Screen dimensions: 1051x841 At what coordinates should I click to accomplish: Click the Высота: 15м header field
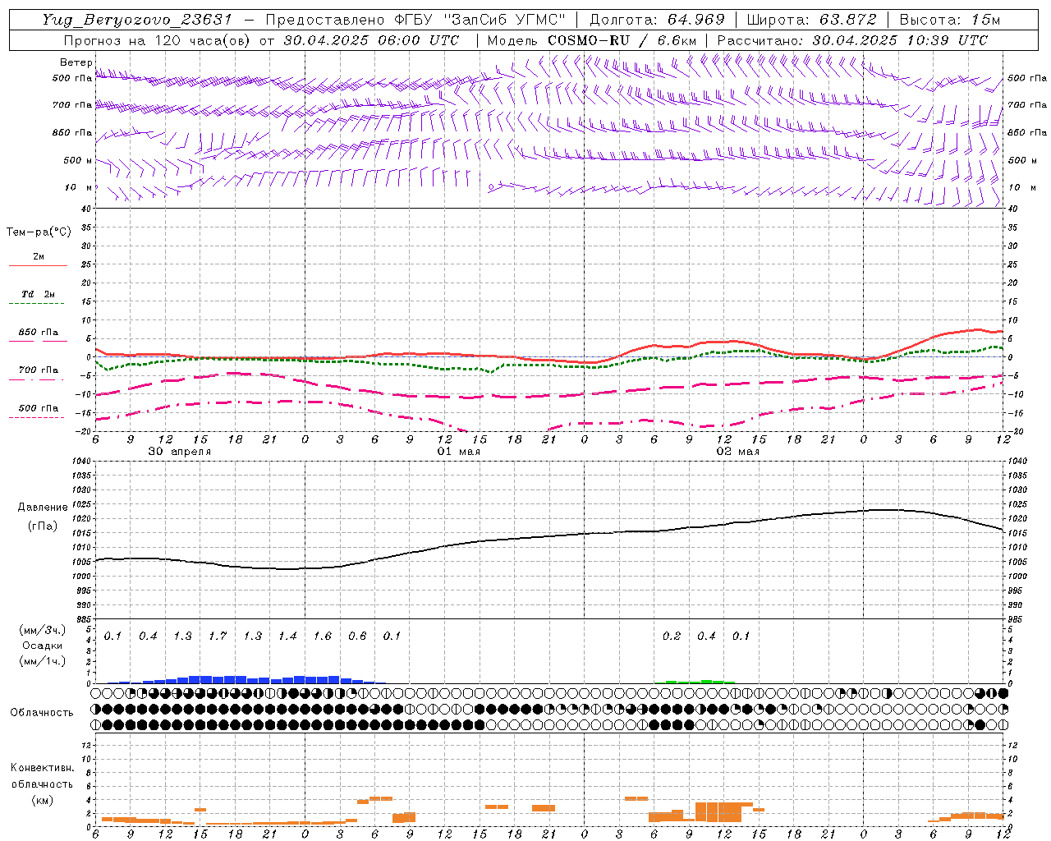click(x=949, y=20)
